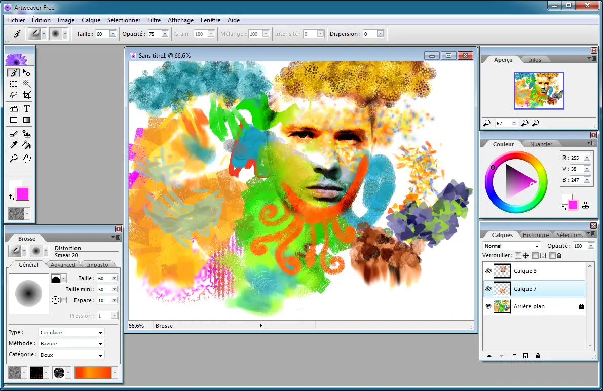Open the Type Circulaire dropdown
The height and width of the screenshot is (391, 603).
point(71,333)
